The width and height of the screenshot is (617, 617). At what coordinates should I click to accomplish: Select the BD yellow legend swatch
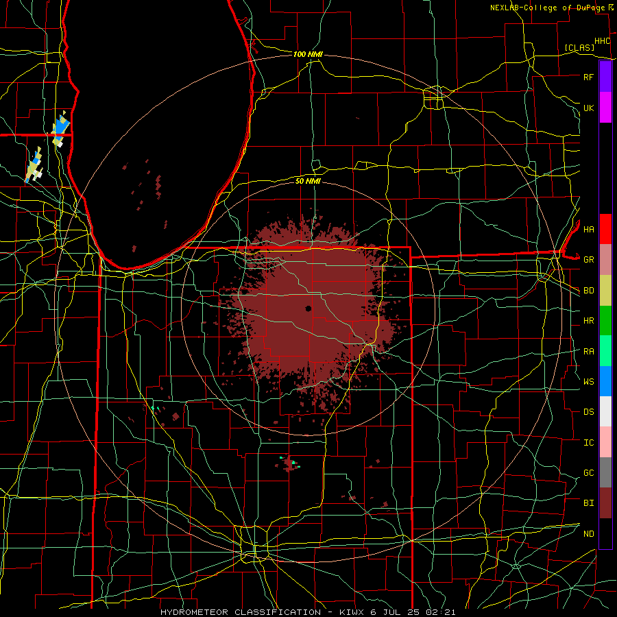click(605, 290)
